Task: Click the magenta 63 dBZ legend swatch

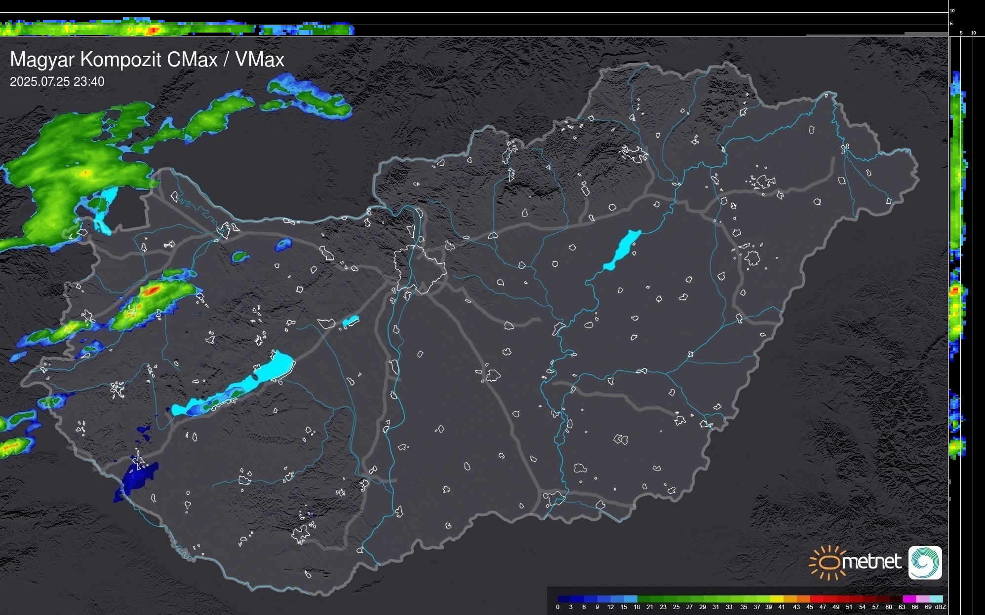Action: click(x=909, y=599)
